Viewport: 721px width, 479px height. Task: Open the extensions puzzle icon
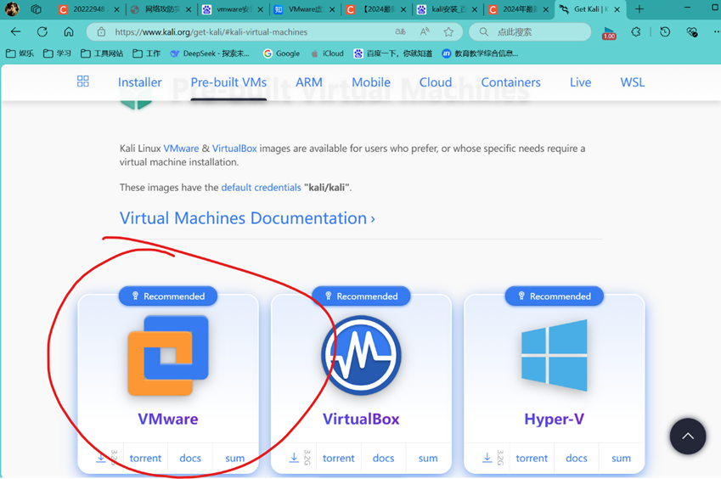point(636,31)
